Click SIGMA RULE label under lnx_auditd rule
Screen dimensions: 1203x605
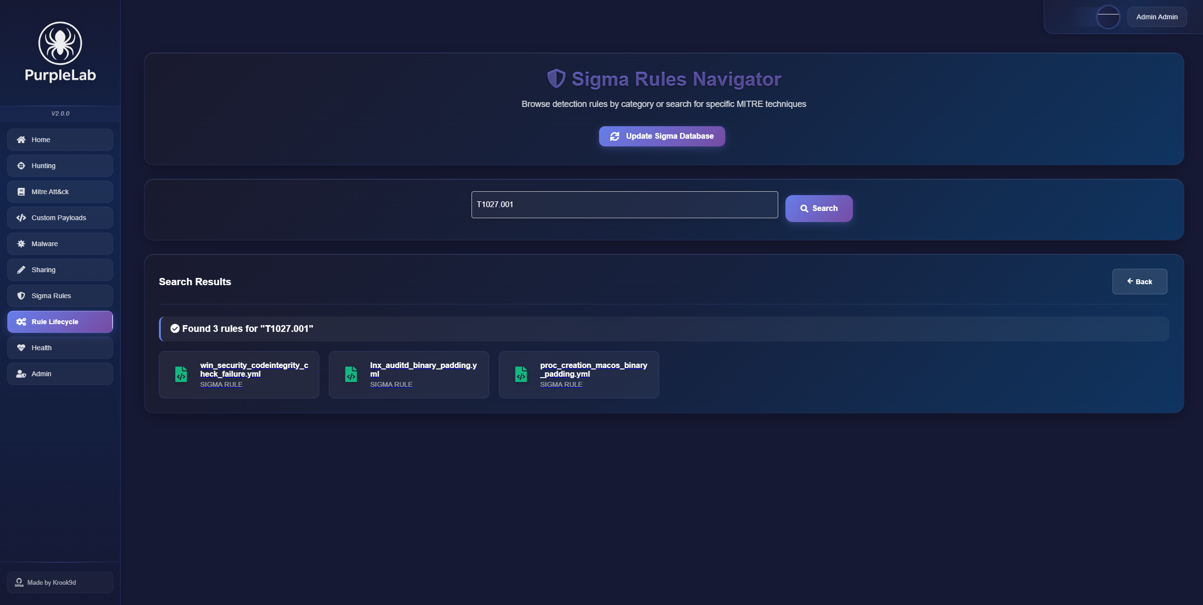[x=392, y=384]
